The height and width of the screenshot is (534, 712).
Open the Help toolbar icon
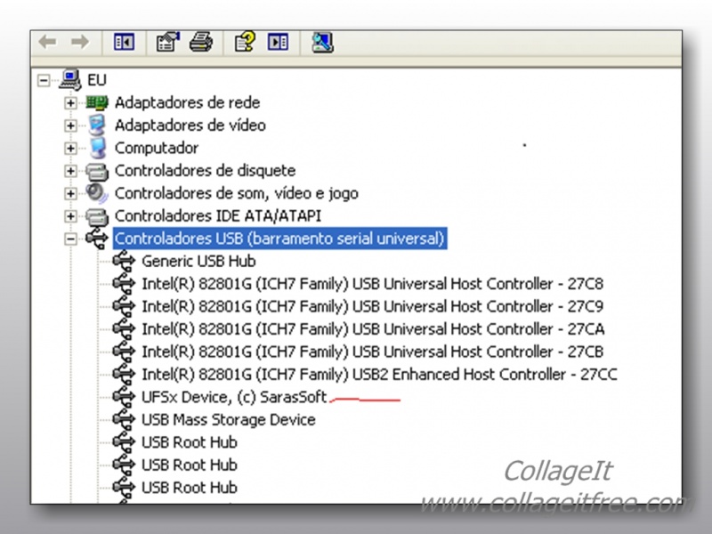[245, 42]
